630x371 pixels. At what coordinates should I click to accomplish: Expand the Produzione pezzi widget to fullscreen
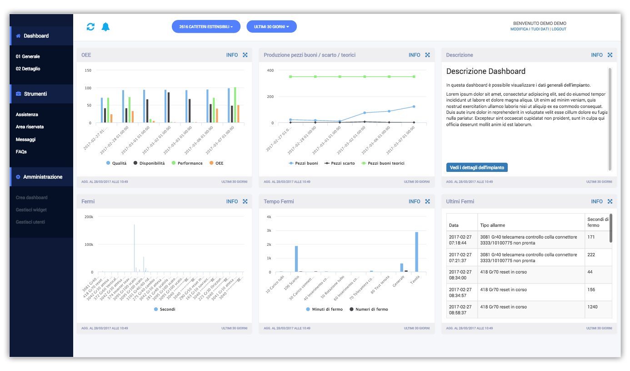(x=427, y=55)
